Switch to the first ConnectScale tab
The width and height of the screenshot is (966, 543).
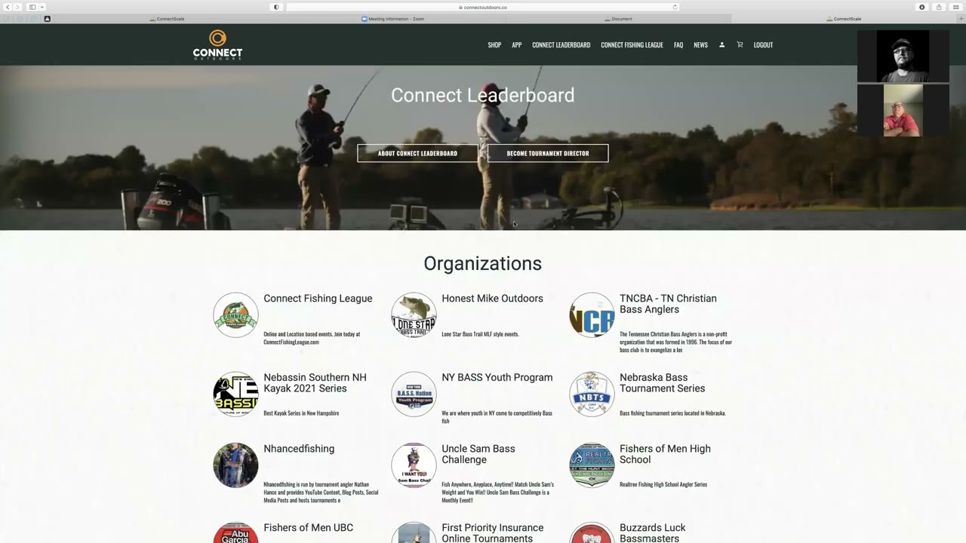coord(167,19)
